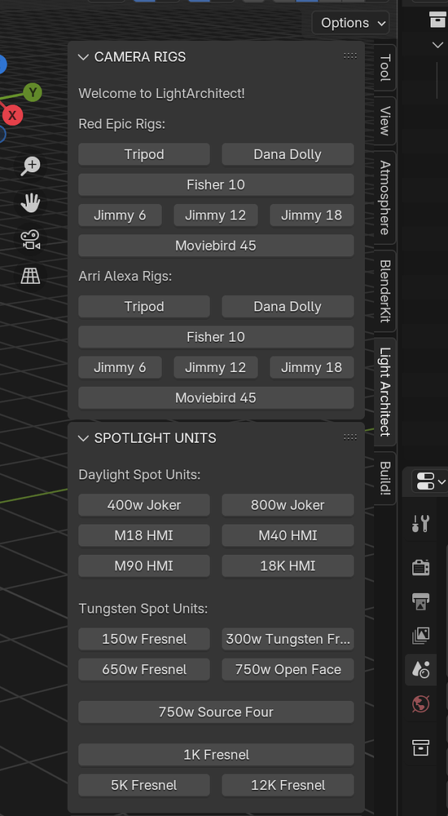Click the red X axis gizmo ball

coord(12,115)
